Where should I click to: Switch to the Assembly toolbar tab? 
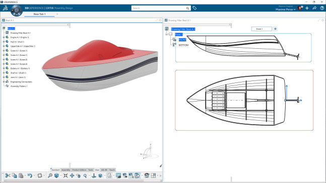pos(66,170)
